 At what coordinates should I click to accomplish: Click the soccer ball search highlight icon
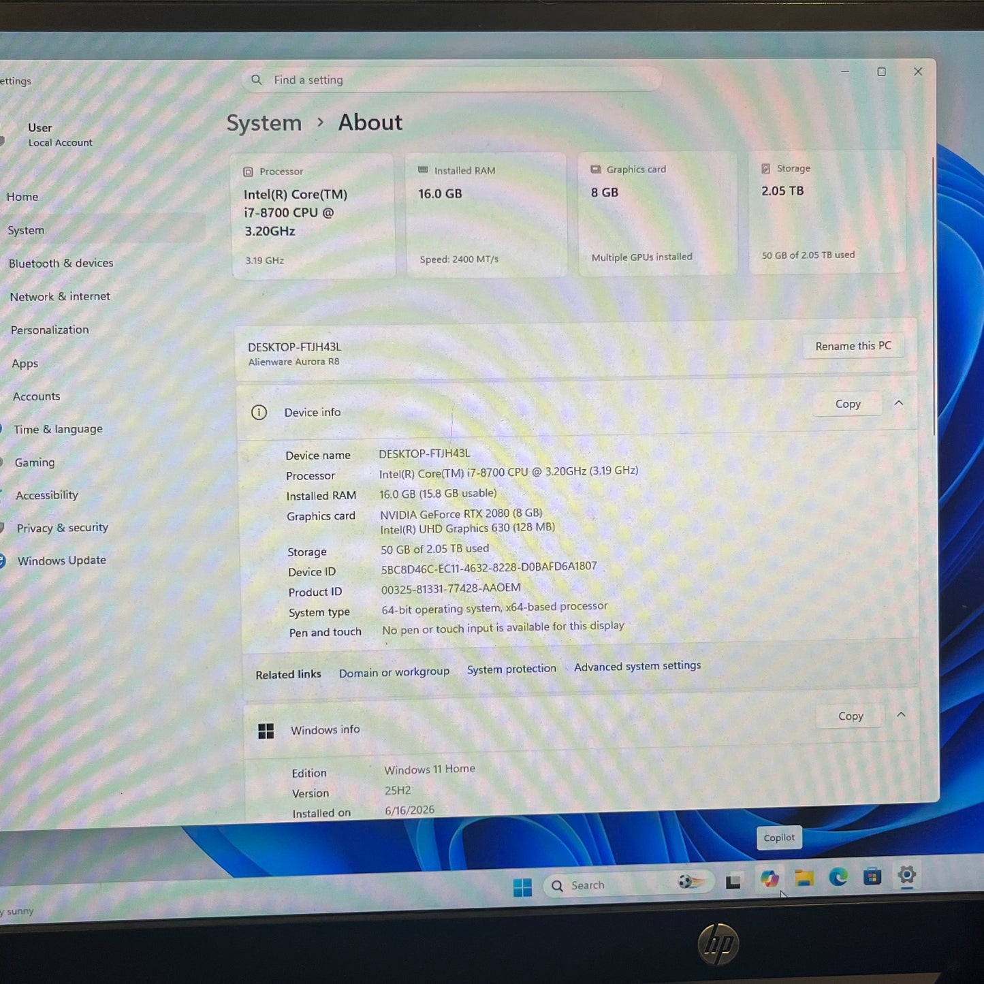690,883
